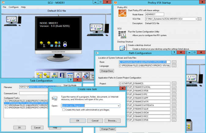206x133 pixels.
Task: Click OK in the Task Configuration dialog
Action: (20, 128)
